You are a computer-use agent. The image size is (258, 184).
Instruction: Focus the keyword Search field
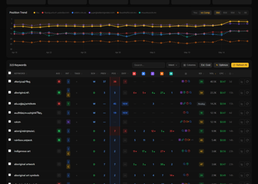[x=148, y=65]
